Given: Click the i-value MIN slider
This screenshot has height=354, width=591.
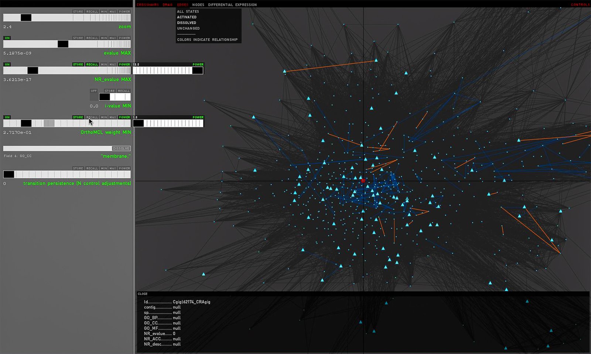Looking at the screenshot, I should point(115,97).
